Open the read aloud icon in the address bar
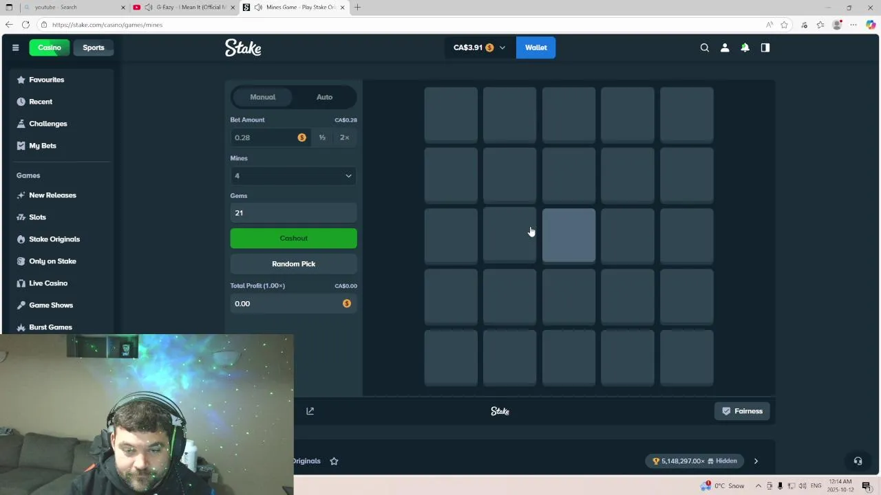This screenshot has height=495, width=881. 769,25
